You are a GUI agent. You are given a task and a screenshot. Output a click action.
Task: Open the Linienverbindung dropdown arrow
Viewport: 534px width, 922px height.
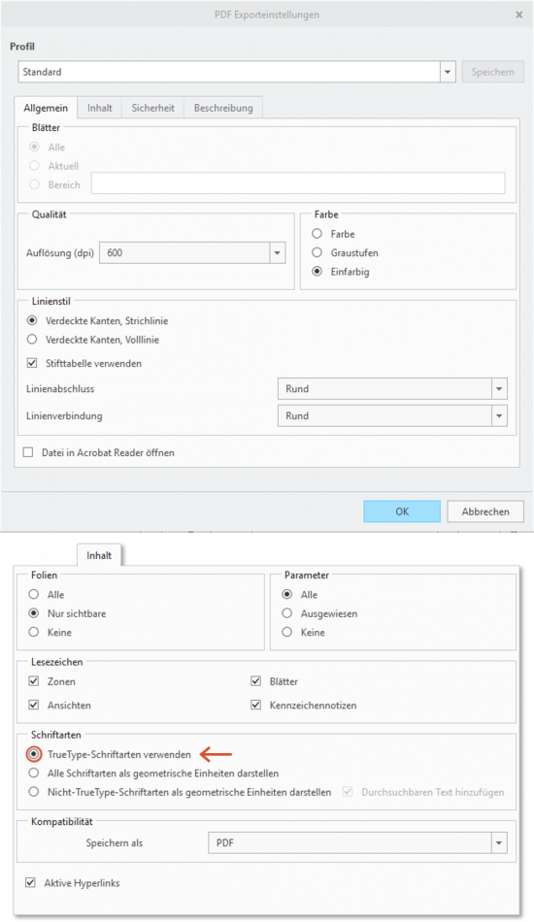click(x=499, y=415)
